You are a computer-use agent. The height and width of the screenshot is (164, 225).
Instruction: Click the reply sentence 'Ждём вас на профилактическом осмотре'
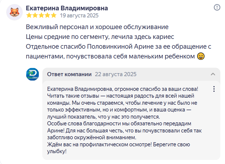pyautogui.click(x=99, y=144)
